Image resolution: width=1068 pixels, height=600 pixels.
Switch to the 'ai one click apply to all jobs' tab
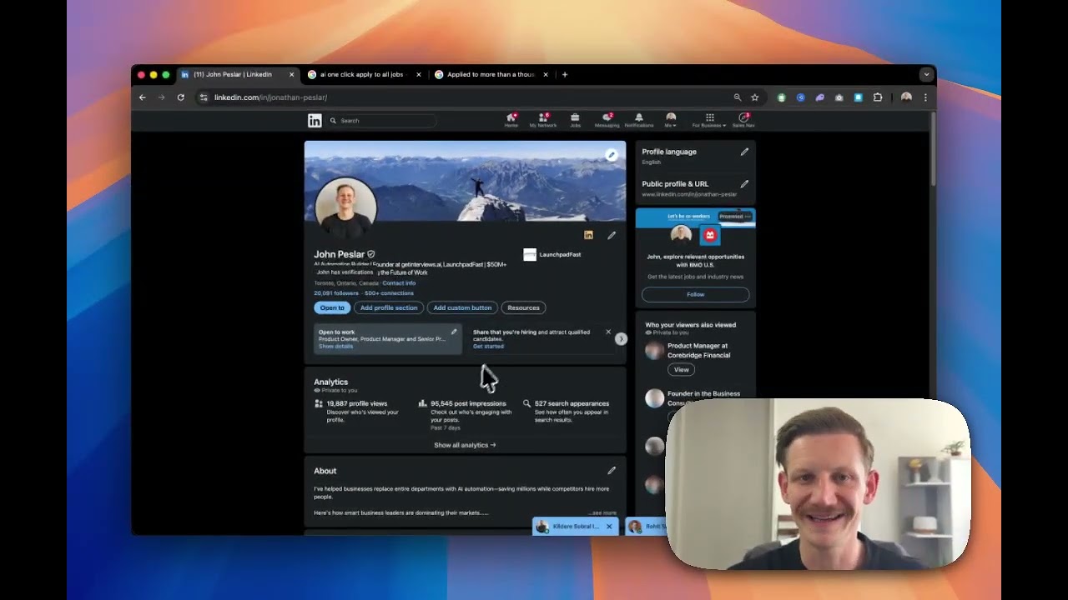[361, 74]
